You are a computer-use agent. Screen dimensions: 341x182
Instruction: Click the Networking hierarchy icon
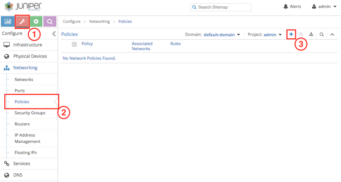tap(6, 68)
